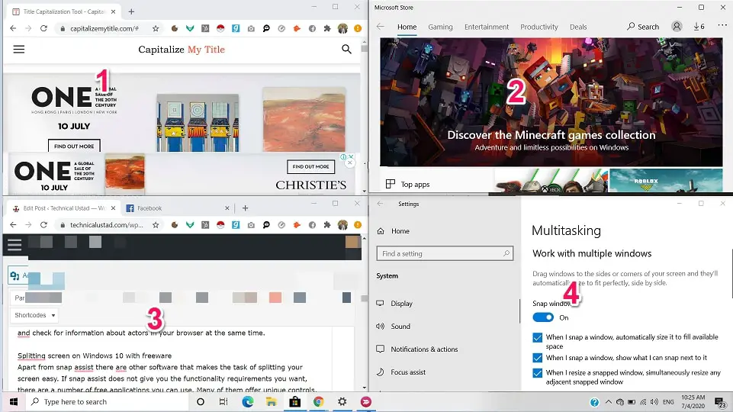Open File Explorer from the taskbar
Viewport: 733px width, 412px height.
point(271,402)
